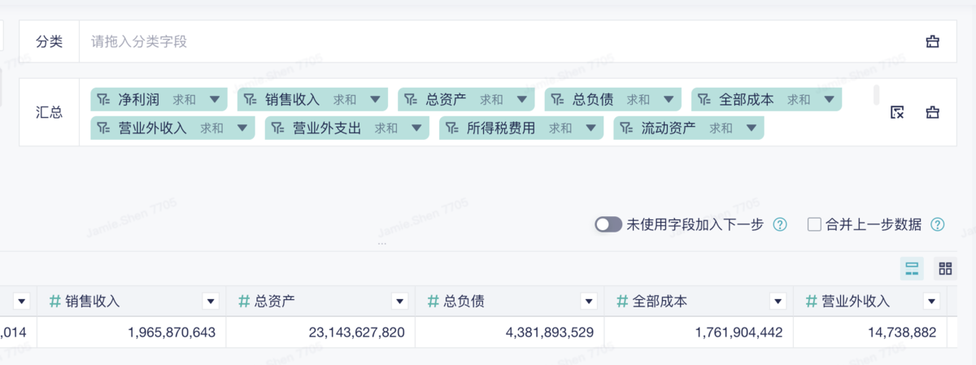Screen dimensions: 976x365
Task: Select the 1,761,904,442 cell
Action: [x=699, y=332]
